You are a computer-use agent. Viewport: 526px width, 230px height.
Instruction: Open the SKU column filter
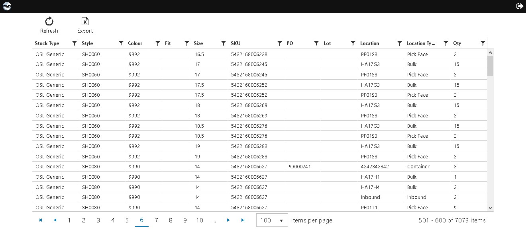tap(280, 43)
